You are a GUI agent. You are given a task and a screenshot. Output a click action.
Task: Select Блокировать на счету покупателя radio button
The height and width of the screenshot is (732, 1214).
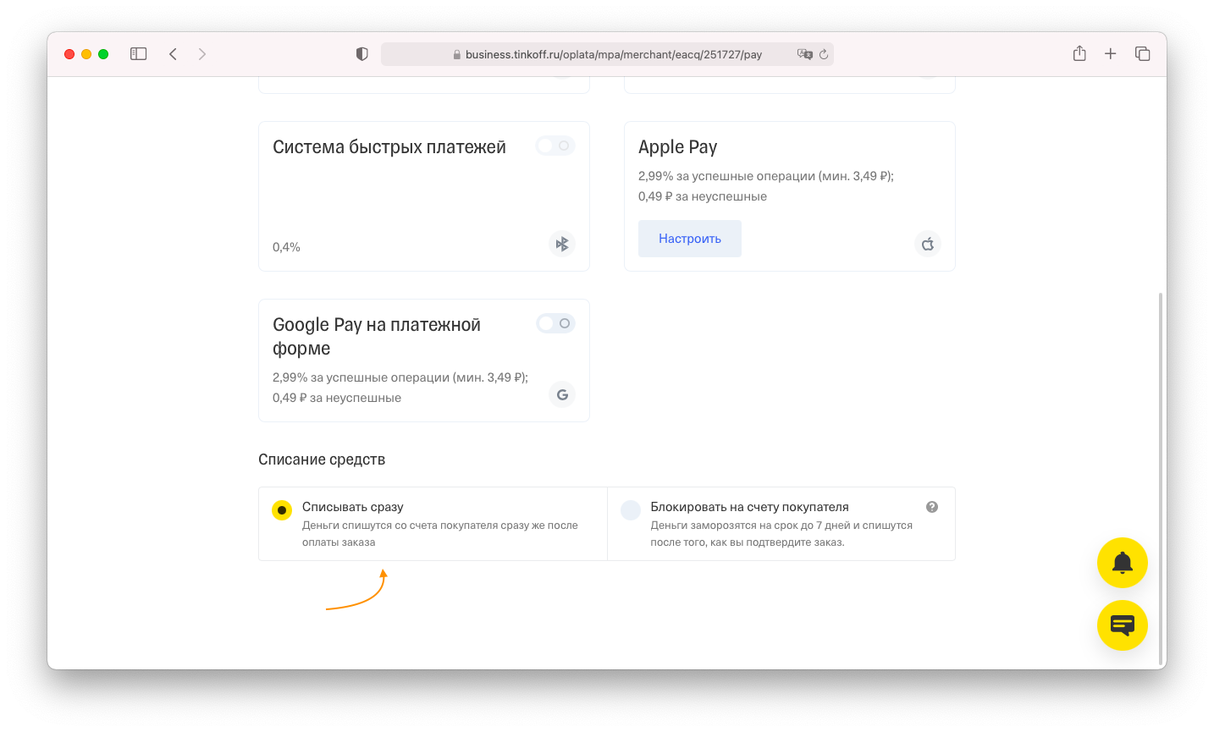(x=631, y=510)
